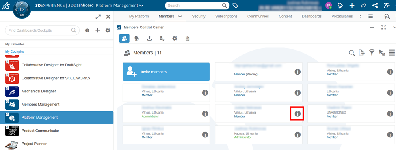This screenshot has width=396, height=150.
Task: Toggle selection mode cursor icon
Action: (x=382, y=52)
